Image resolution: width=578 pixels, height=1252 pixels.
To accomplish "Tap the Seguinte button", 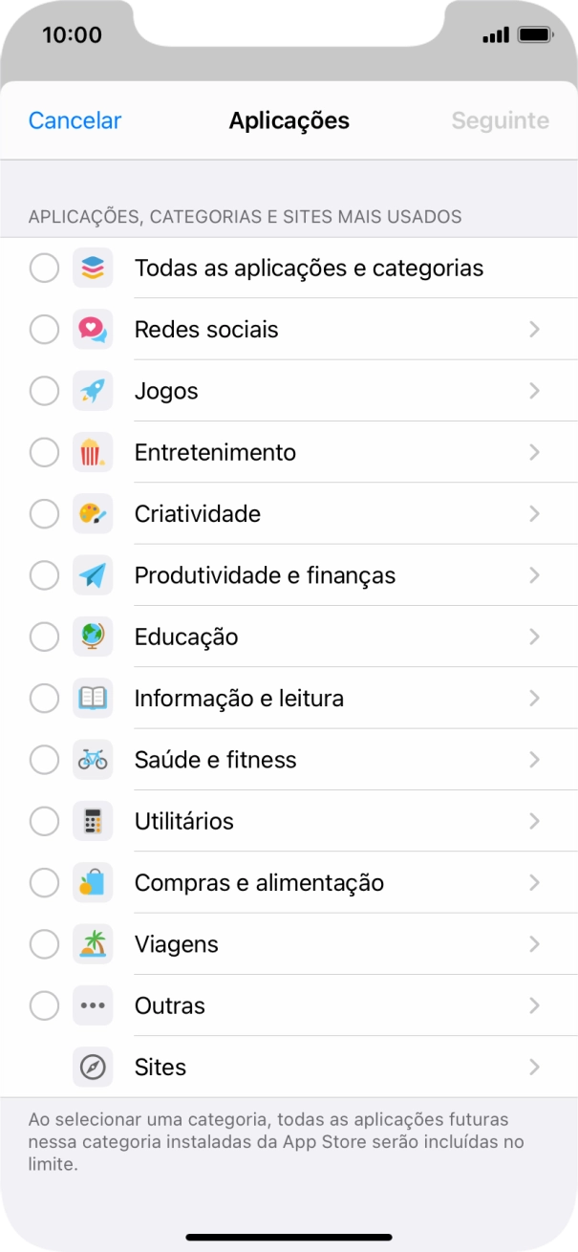I will 500,120.
